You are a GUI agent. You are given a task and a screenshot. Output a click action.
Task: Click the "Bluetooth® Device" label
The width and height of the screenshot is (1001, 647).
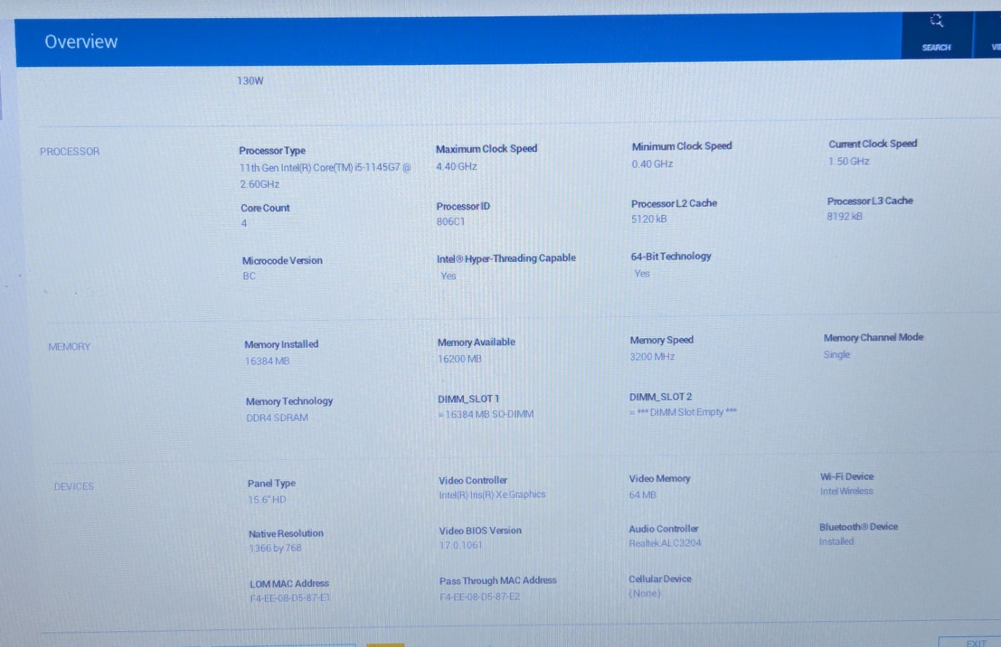(858, 527)
